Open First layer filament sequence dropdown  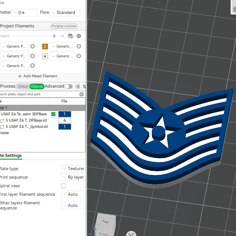72,194
